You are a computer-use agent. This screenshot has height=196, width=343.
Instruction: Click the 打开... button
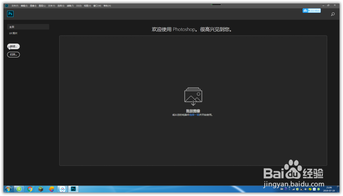click(13, 55)
